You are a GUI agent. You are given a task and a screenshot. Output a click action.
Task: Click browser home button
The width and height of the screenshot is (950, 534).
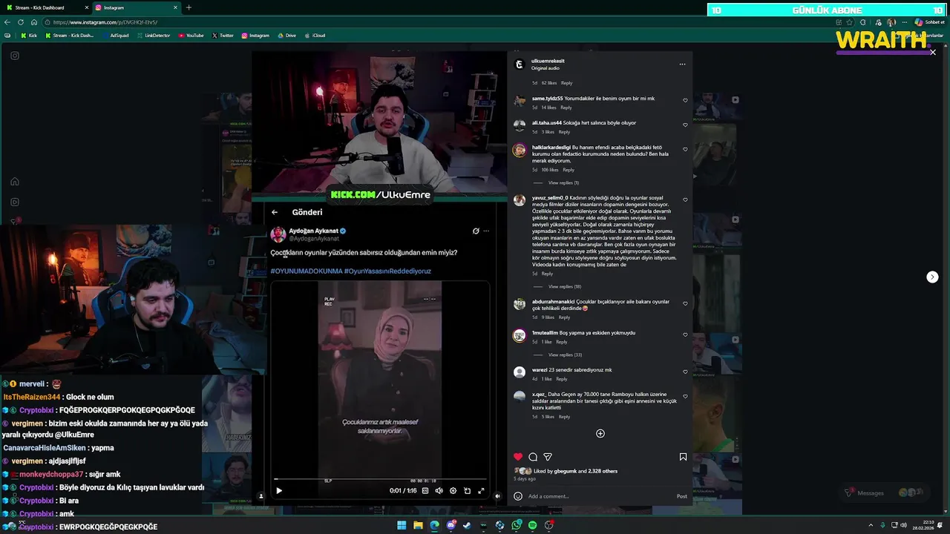[x=33, y=22]
